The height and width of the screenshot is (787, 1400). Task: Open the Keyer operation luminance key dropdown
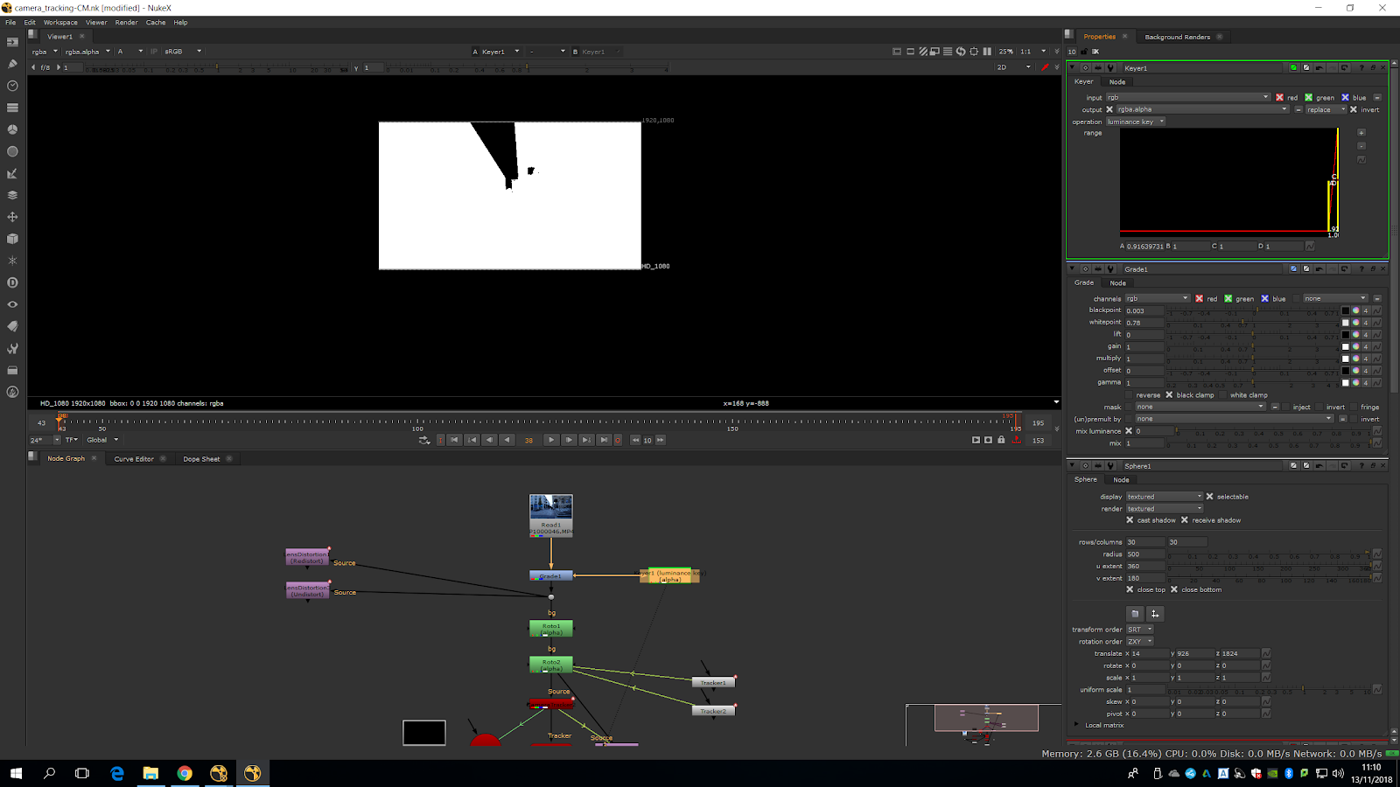1135,122
